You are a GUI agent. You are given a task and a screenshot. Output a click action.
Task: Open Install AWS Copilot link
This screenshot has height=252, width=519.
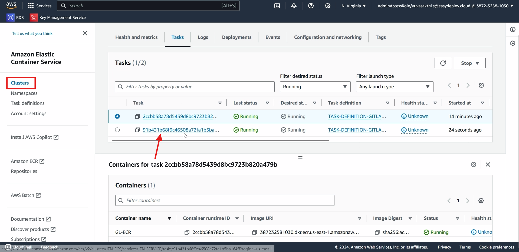click(35, 137)
